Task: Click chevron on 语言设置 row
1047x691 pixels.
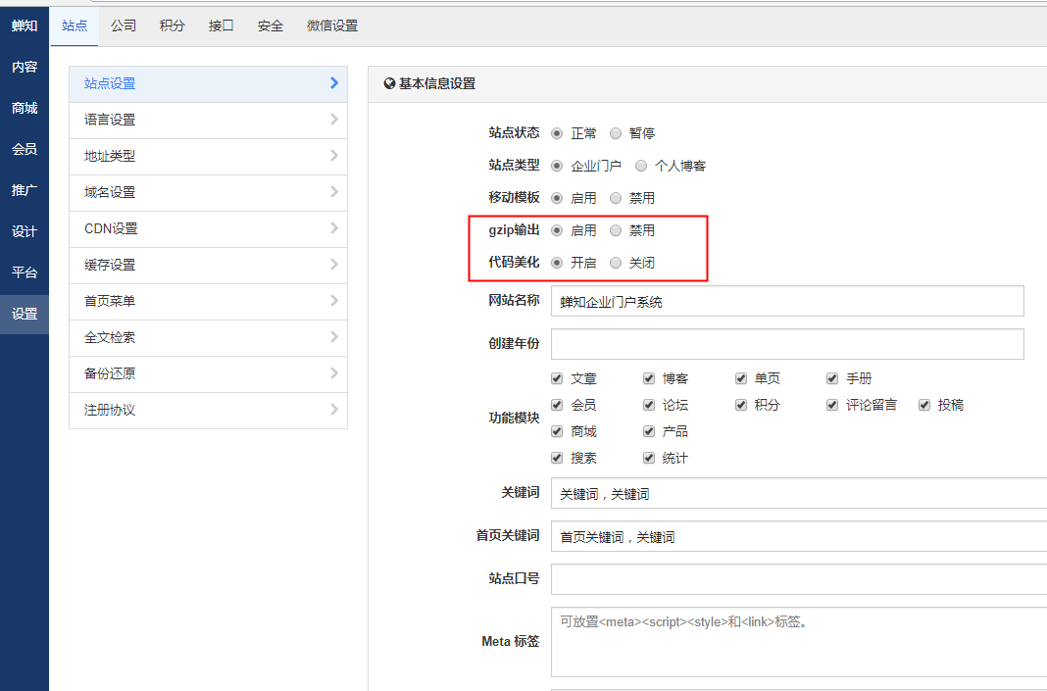Action: pos(334,119)
